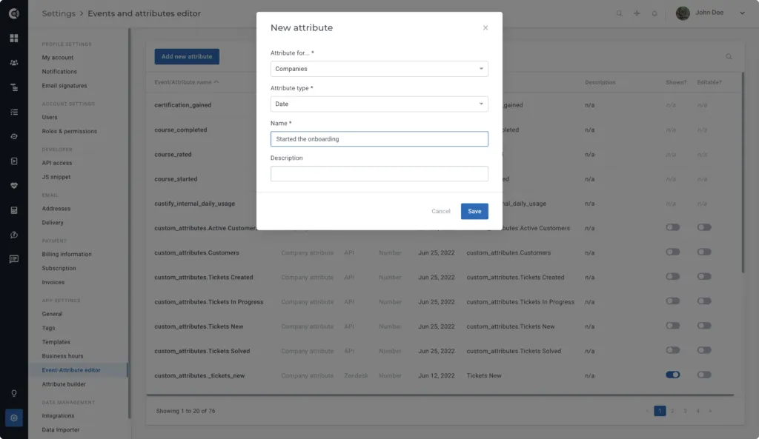
Task: Click the lightbulb icon in sidebar
Action: click(x=14, y=393)
